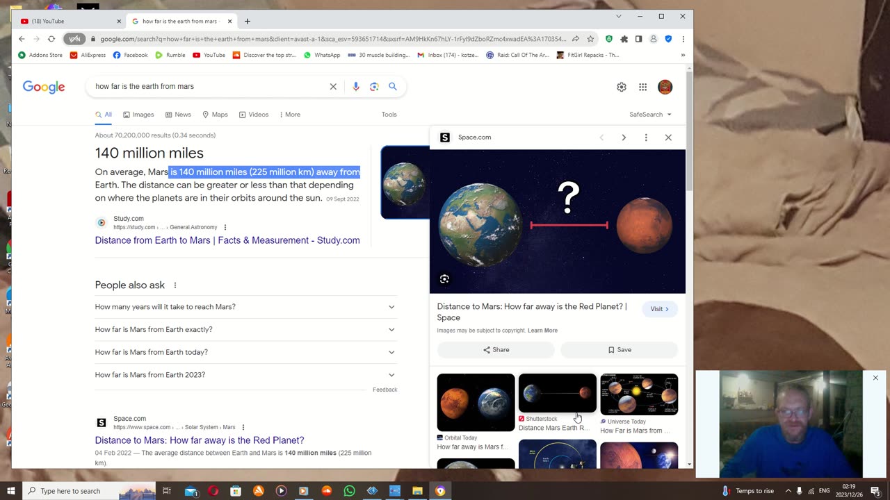Visit the Space.com image source
The width and height of the screenshot is (890, 500).
click(659, 309)
